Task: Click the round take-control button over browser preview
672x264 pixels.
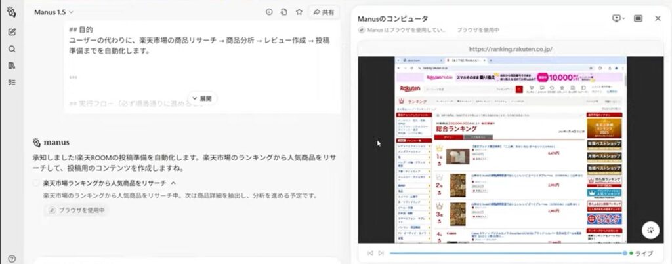Action: click(650, 230)
